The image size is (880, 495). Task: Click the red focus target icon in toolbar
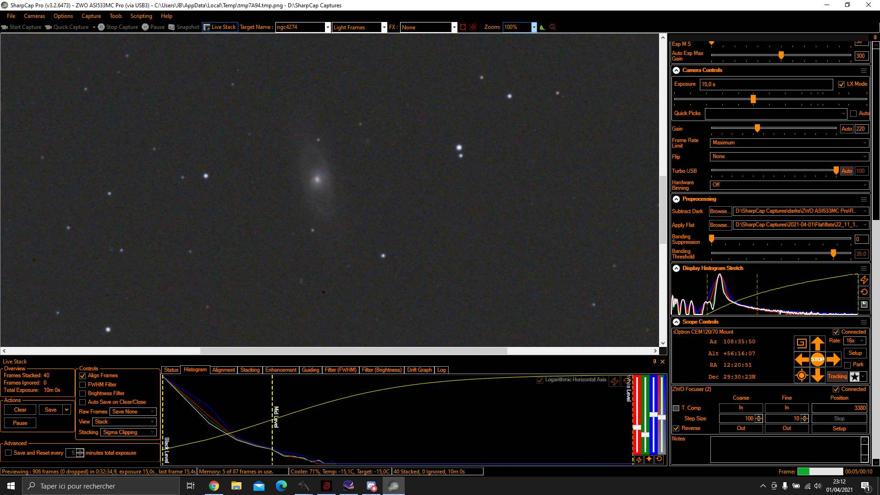(553, 27)
